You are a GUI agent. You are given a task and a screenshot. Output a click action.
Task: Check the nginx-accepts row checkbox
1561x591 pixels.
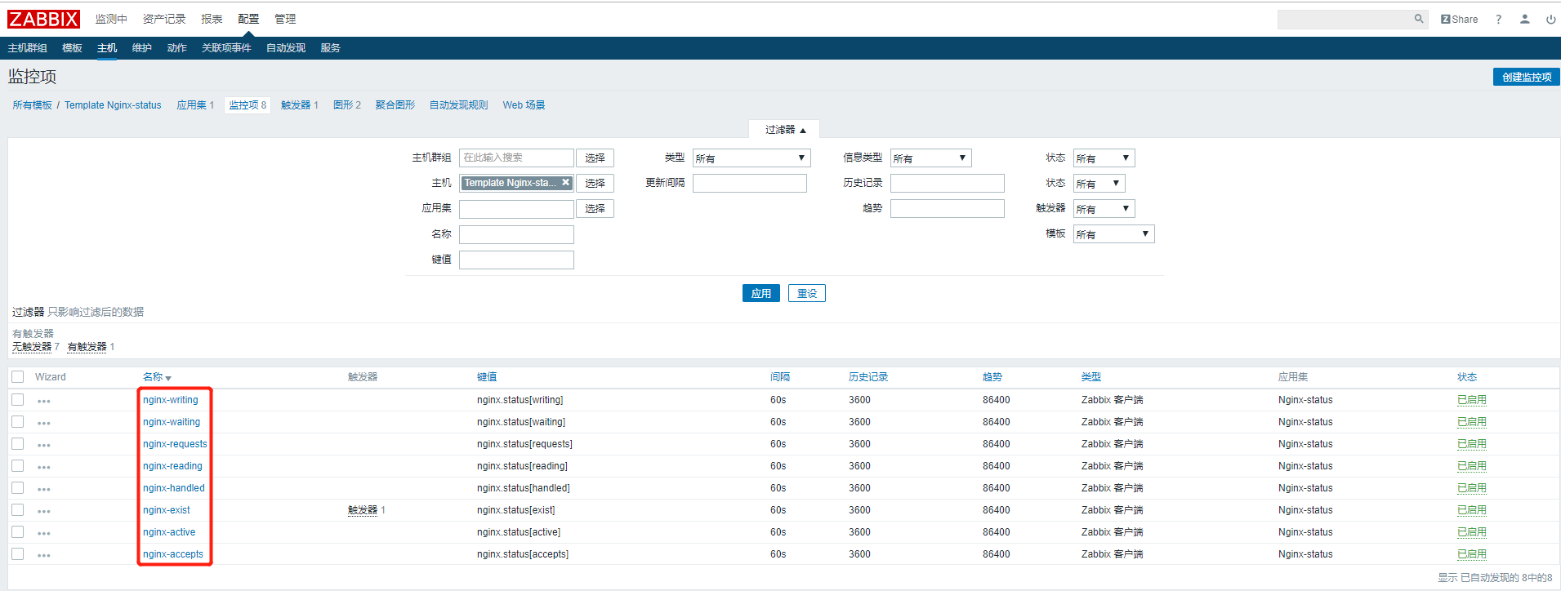18,554
